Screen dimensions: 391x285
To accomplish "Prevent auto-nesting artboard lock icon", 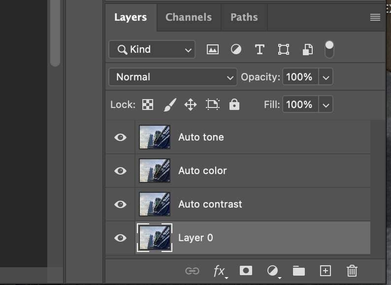I will (213, 105).
